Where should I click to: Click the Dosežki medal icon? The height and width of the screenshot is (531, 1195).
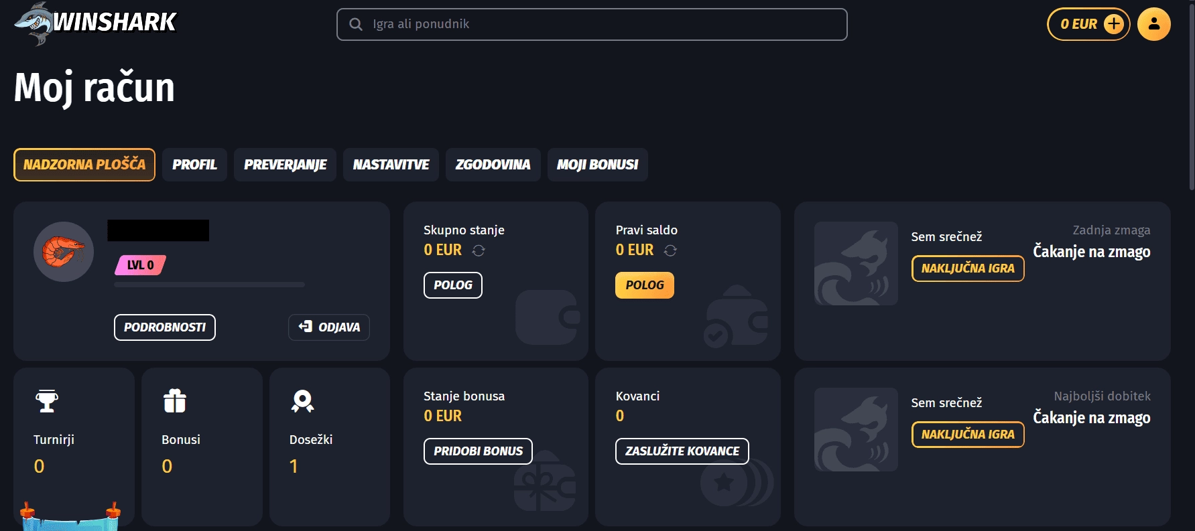(x=302, y=401)
